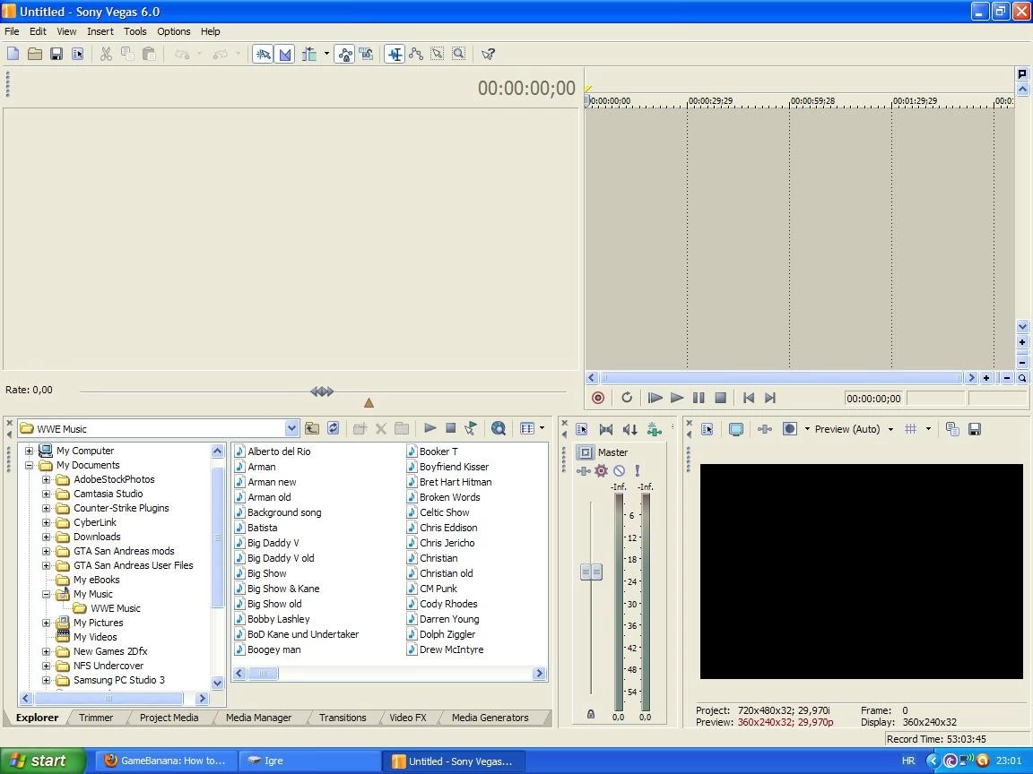
Task: Select the Envelope Edit tool
Action: (x=416, y=54)
